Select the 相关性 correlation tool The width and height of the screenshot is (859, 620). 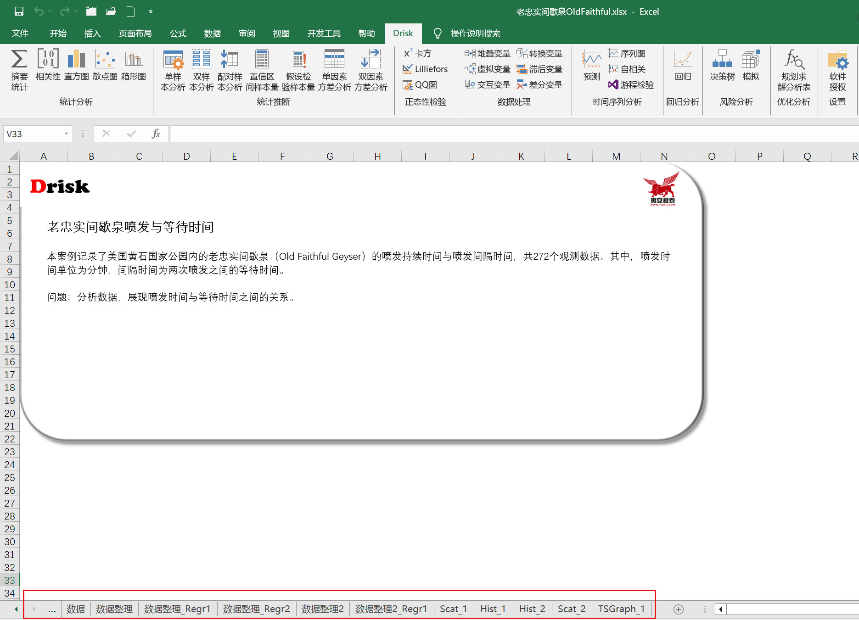point(48,65)
